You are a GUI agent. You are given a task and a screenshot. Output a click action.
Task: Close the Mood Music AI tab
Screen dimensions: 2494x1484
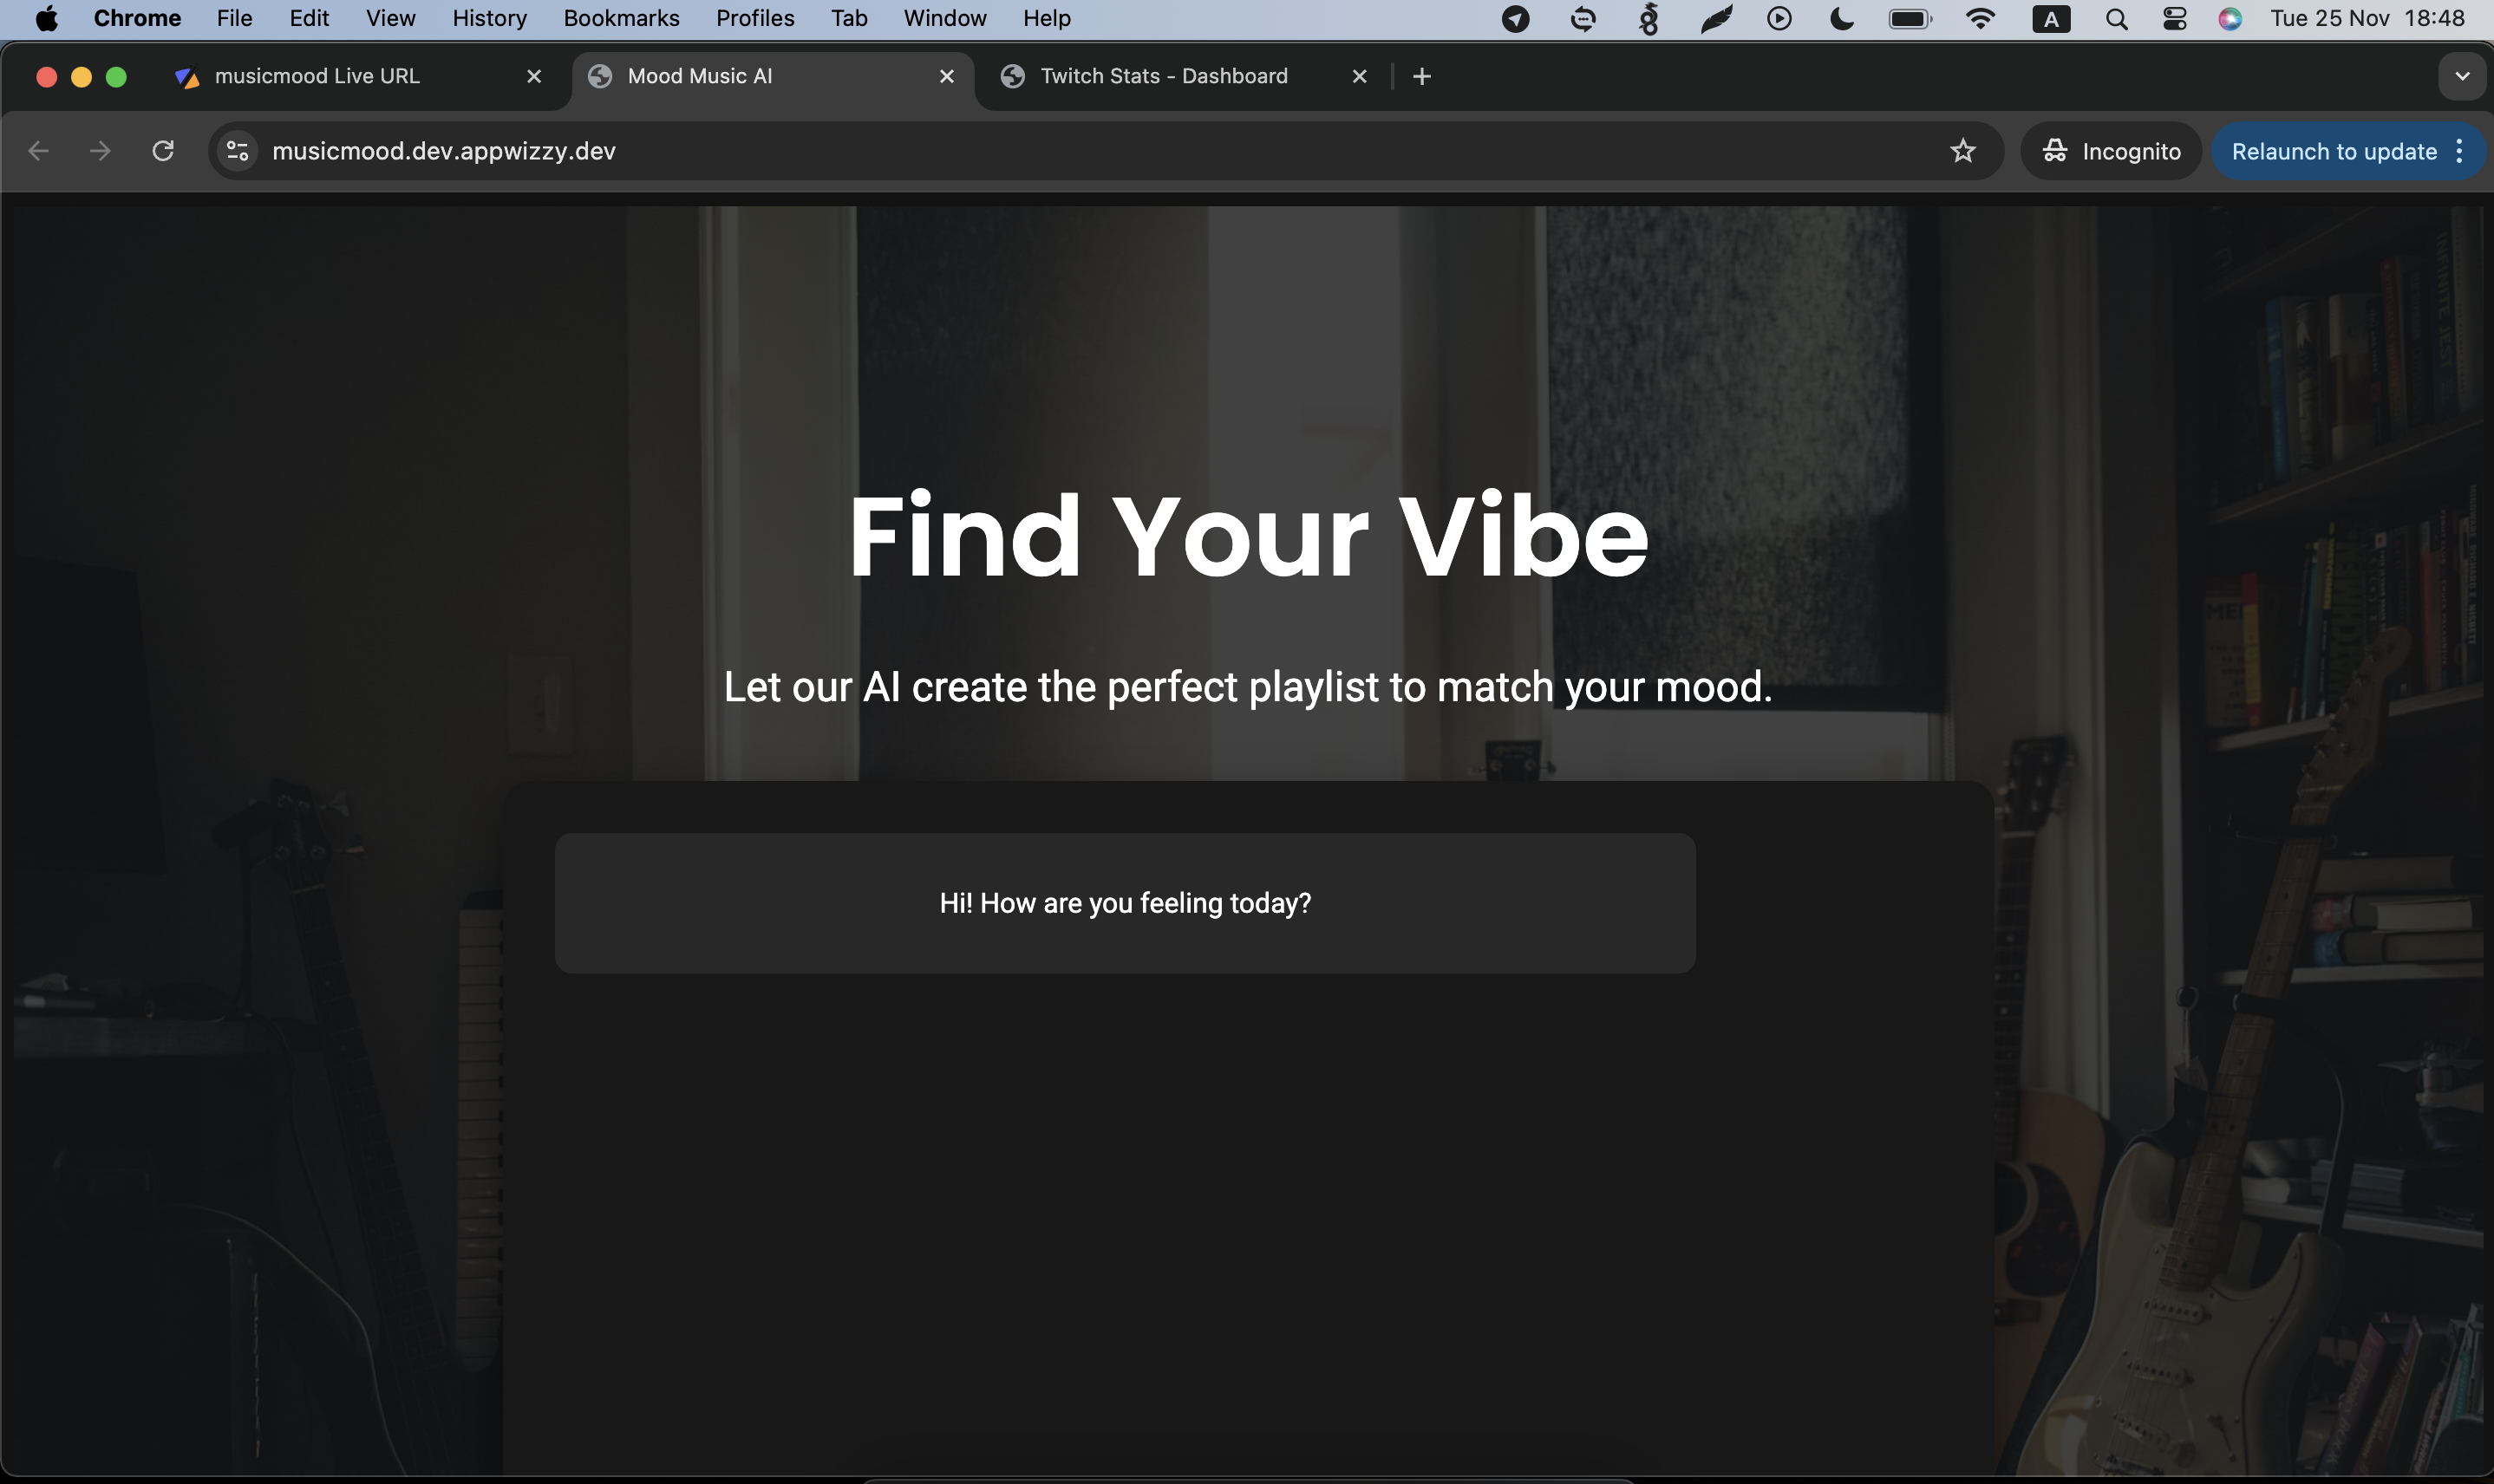click(x=946, y=76)
